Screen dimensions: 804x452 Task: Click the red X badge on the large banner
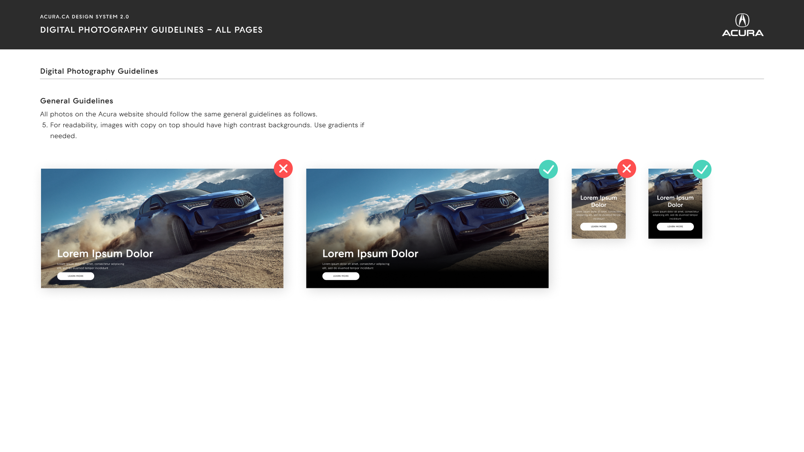point(283,169)
